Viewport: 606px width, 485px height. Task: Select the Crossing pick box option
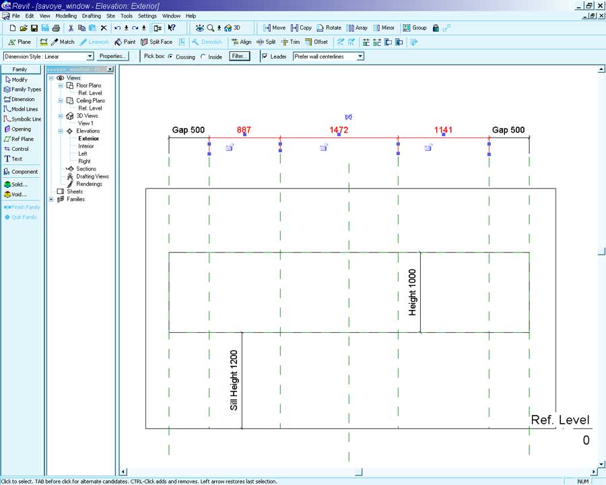(170, 57)
